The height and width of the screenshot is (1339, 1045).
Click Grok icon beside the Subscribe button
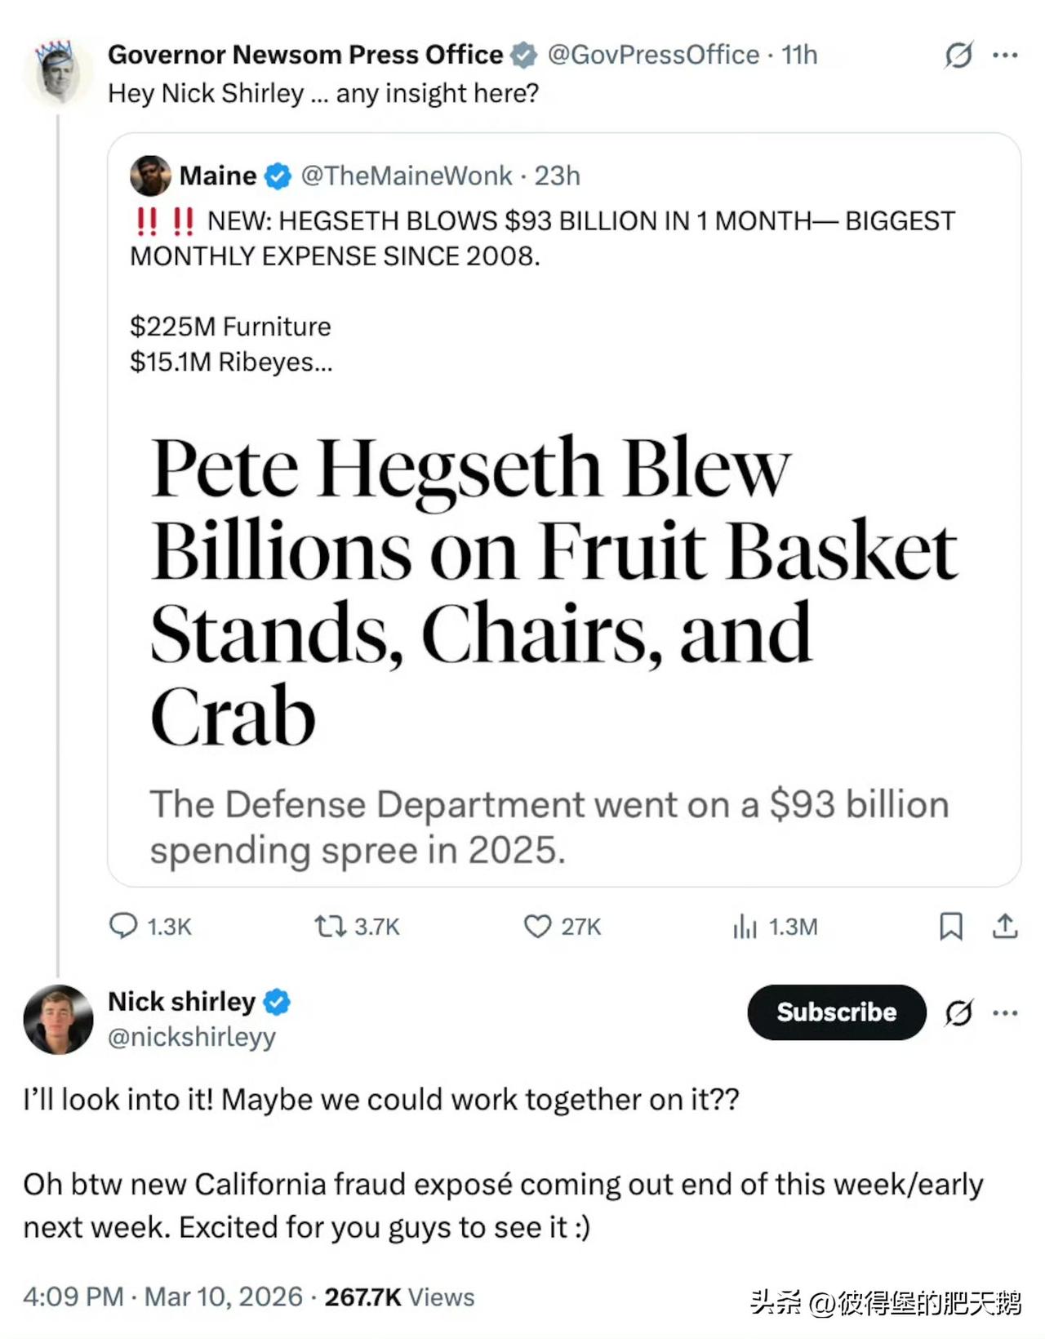coord(958,1012)
